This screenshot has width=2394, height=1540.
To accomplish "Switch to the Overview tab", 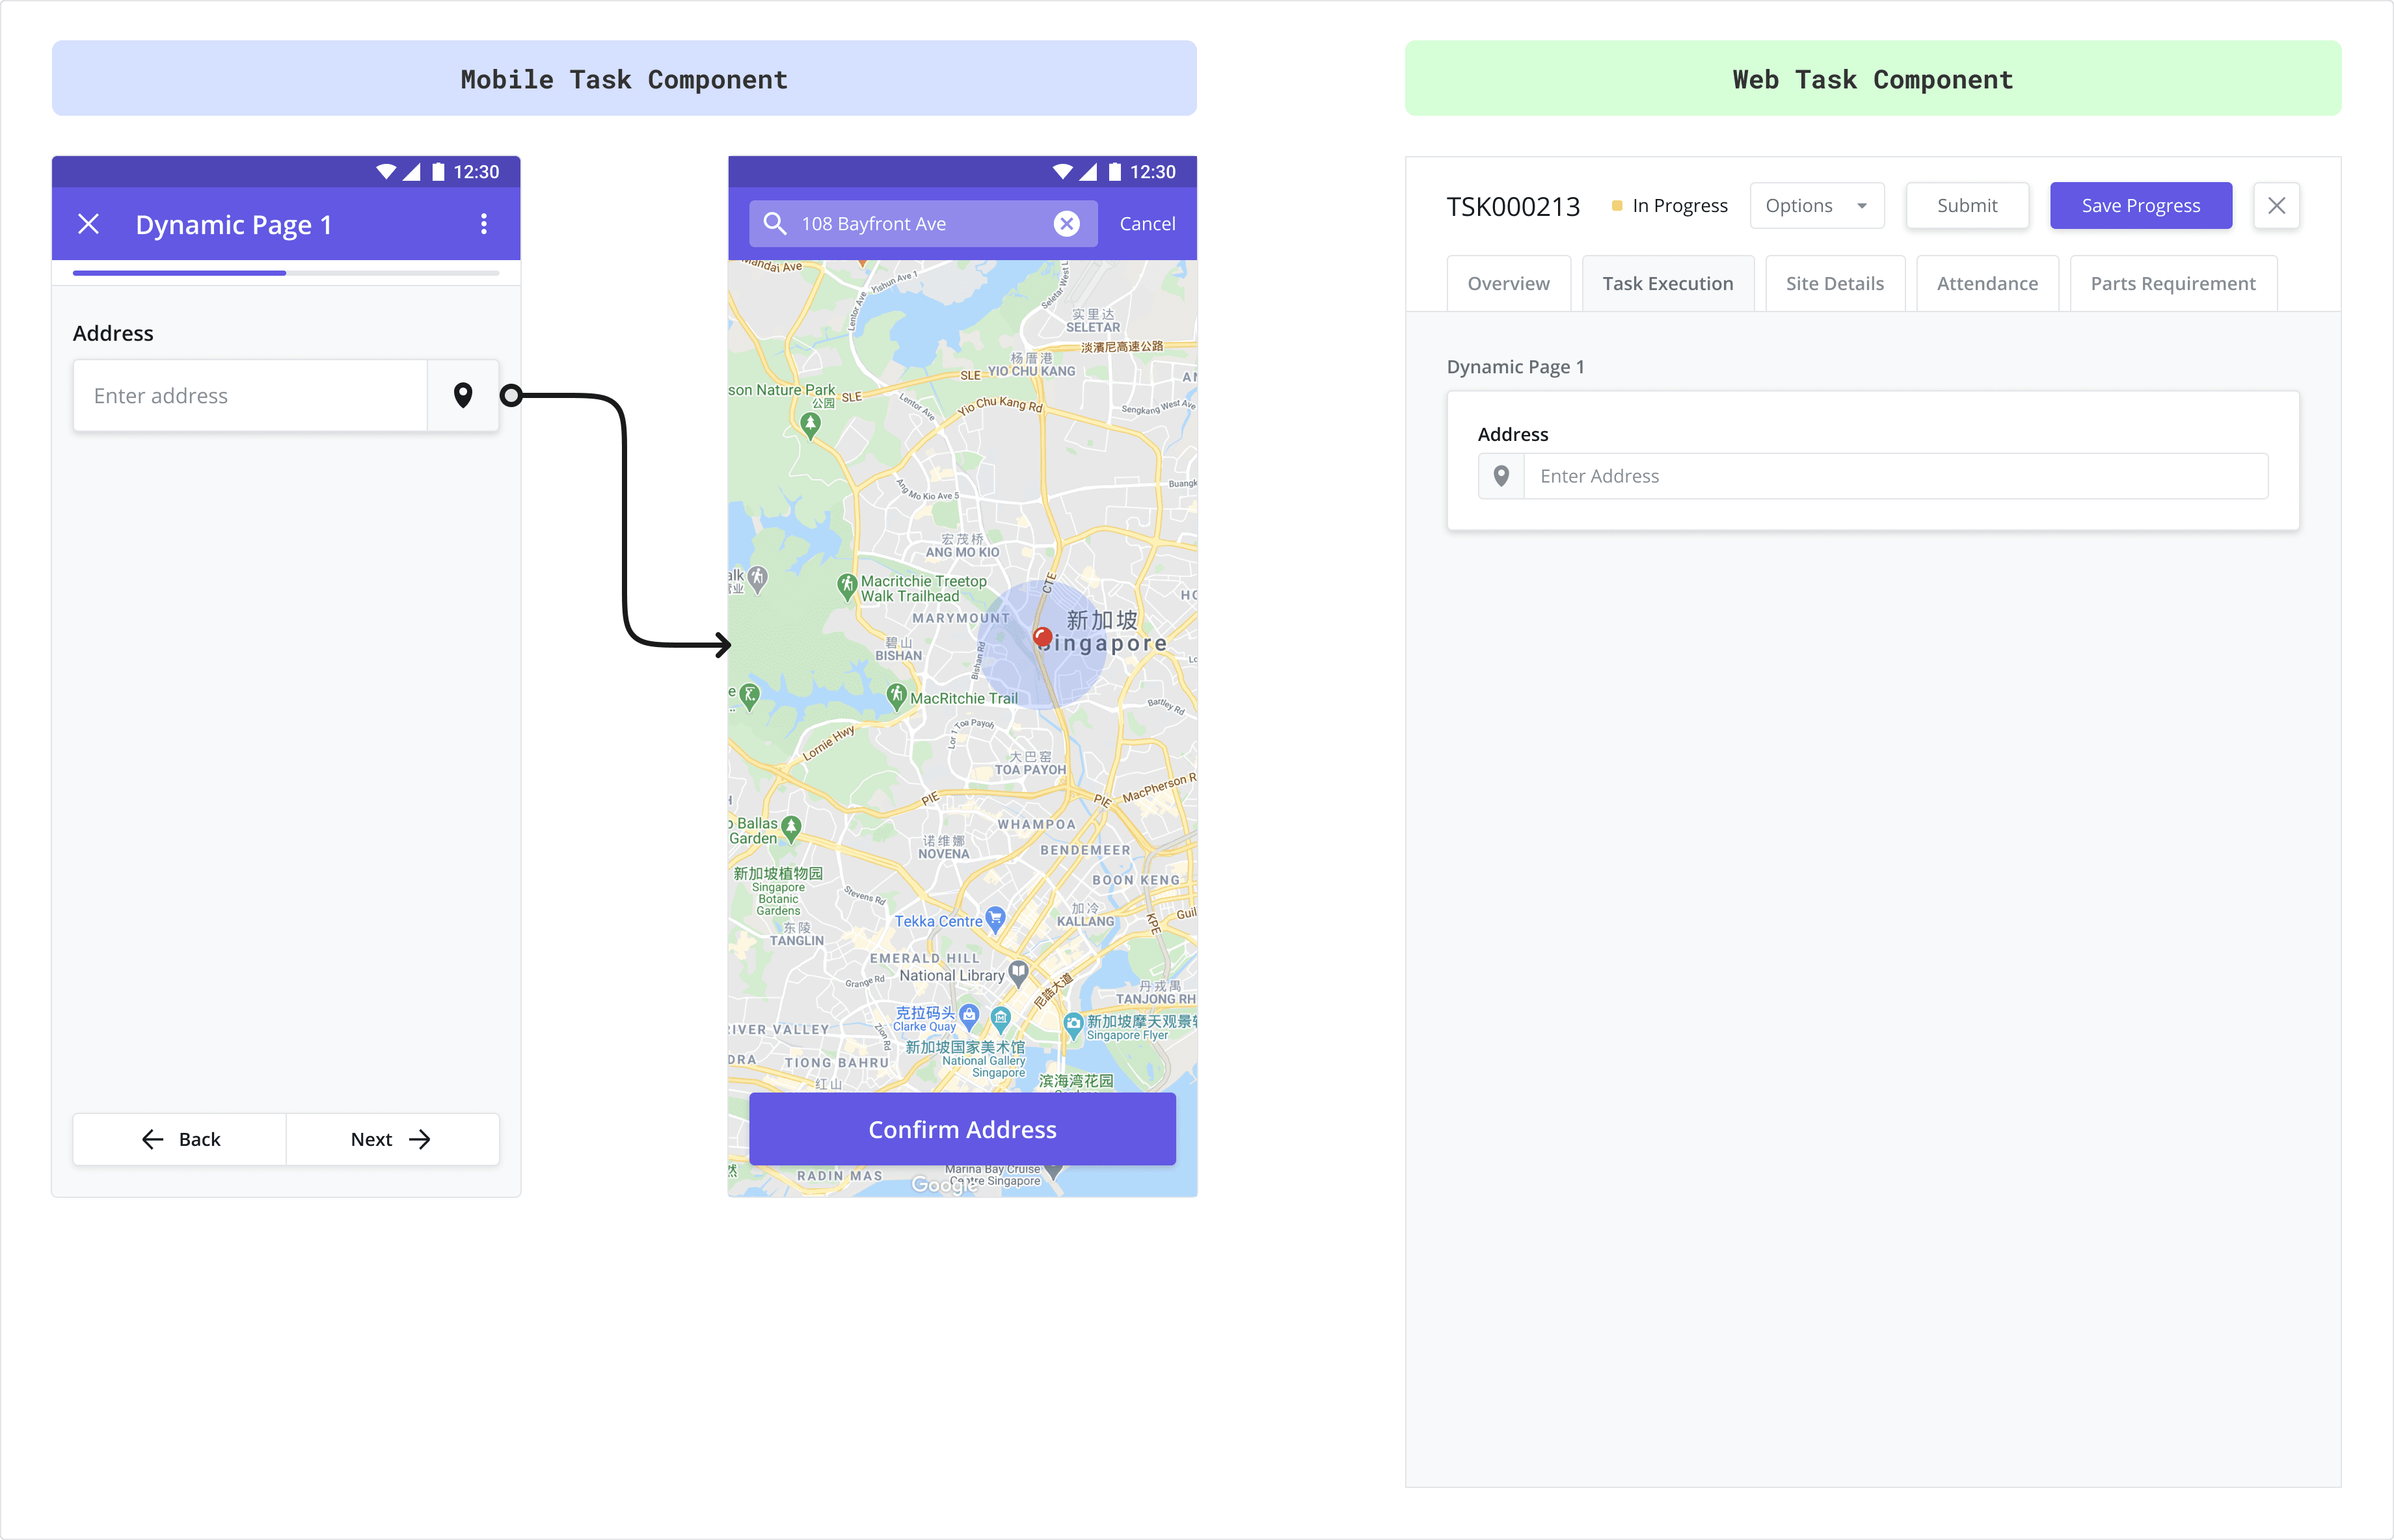I will (x=1508, y=283).
